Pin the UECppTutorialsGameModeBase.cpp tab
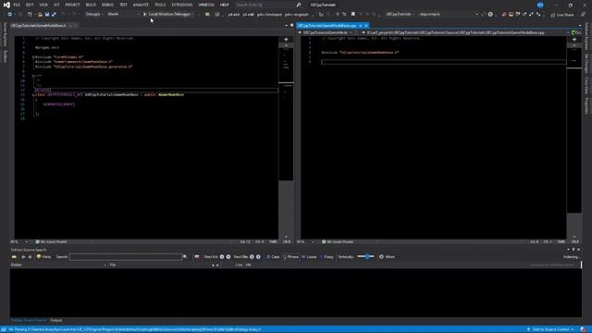 [361, 26]
